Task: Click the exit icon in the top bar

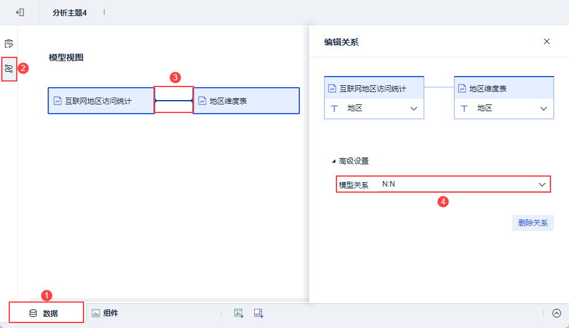Action: 20,12
